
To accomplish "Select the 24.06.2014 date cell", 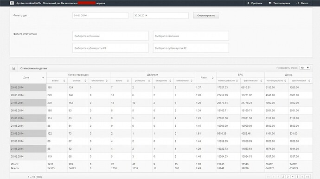I will (x=28, y=126).
